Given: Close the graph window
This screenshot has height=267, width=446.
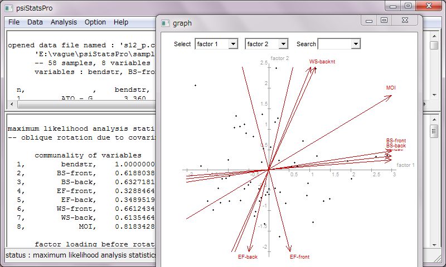Looking at the screenshot, I should [405, 21].
